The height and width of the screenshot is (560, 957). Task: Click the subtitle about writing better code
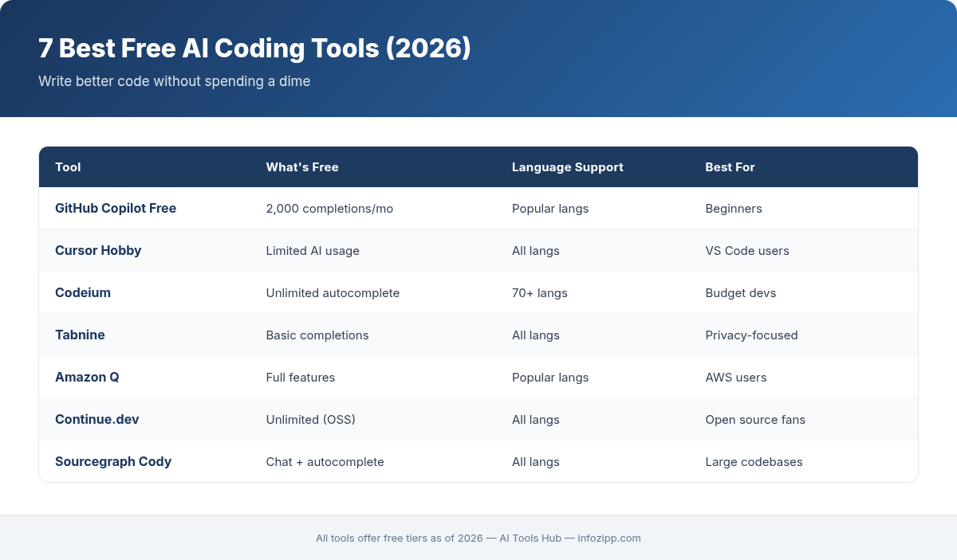(x=175, y=80)
